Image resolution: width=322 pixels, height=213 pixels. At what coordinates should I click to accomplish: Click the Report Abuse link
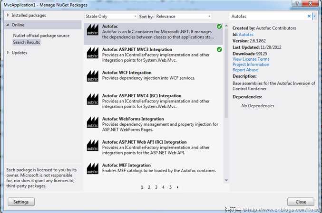click(x=245, y=70)
